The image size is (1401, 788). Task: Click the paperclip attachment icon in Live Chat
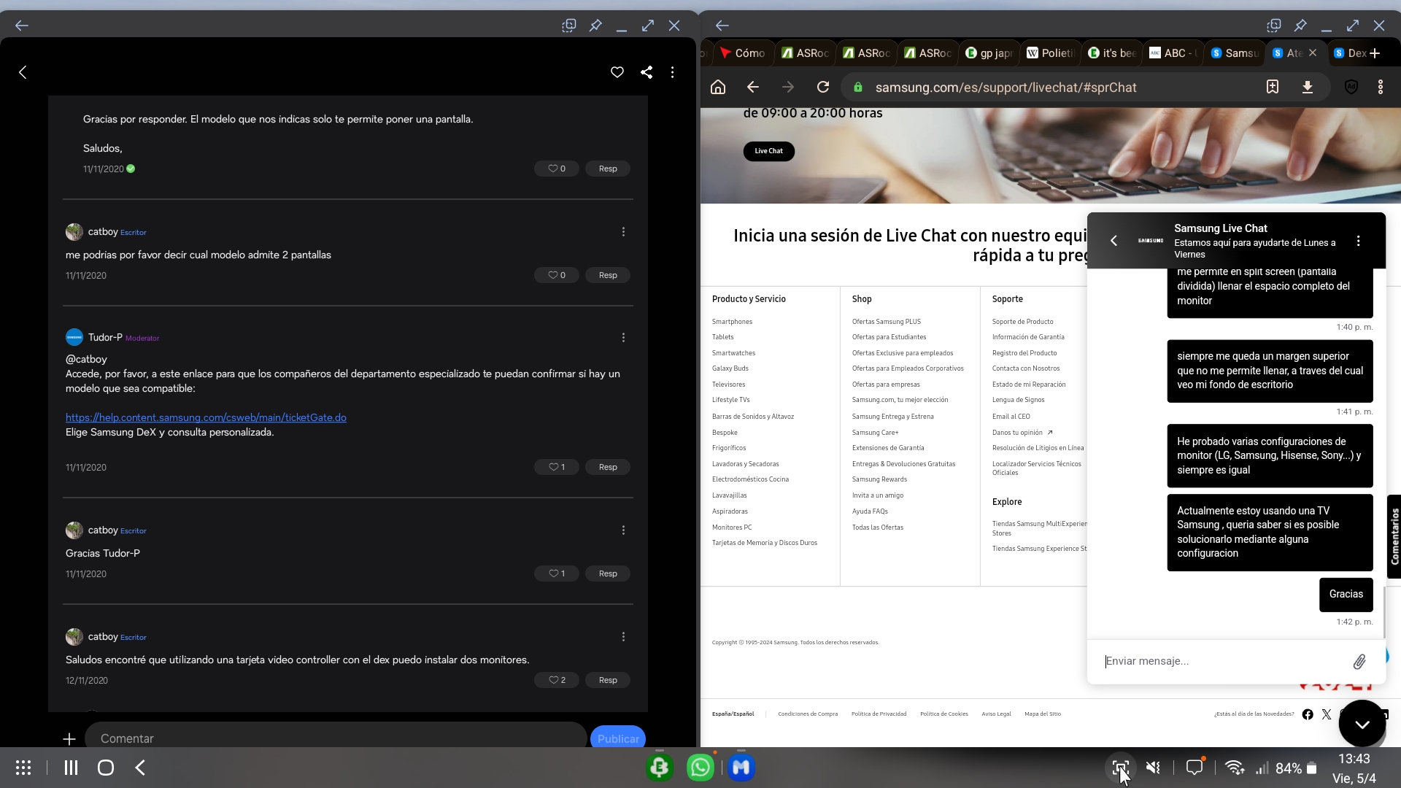tap(1359, 662)
